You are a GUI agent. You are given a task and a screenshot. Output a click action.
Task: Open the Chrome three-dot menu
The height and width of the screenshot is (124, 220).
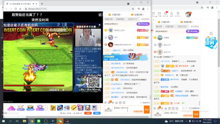[x=148, y=9]
